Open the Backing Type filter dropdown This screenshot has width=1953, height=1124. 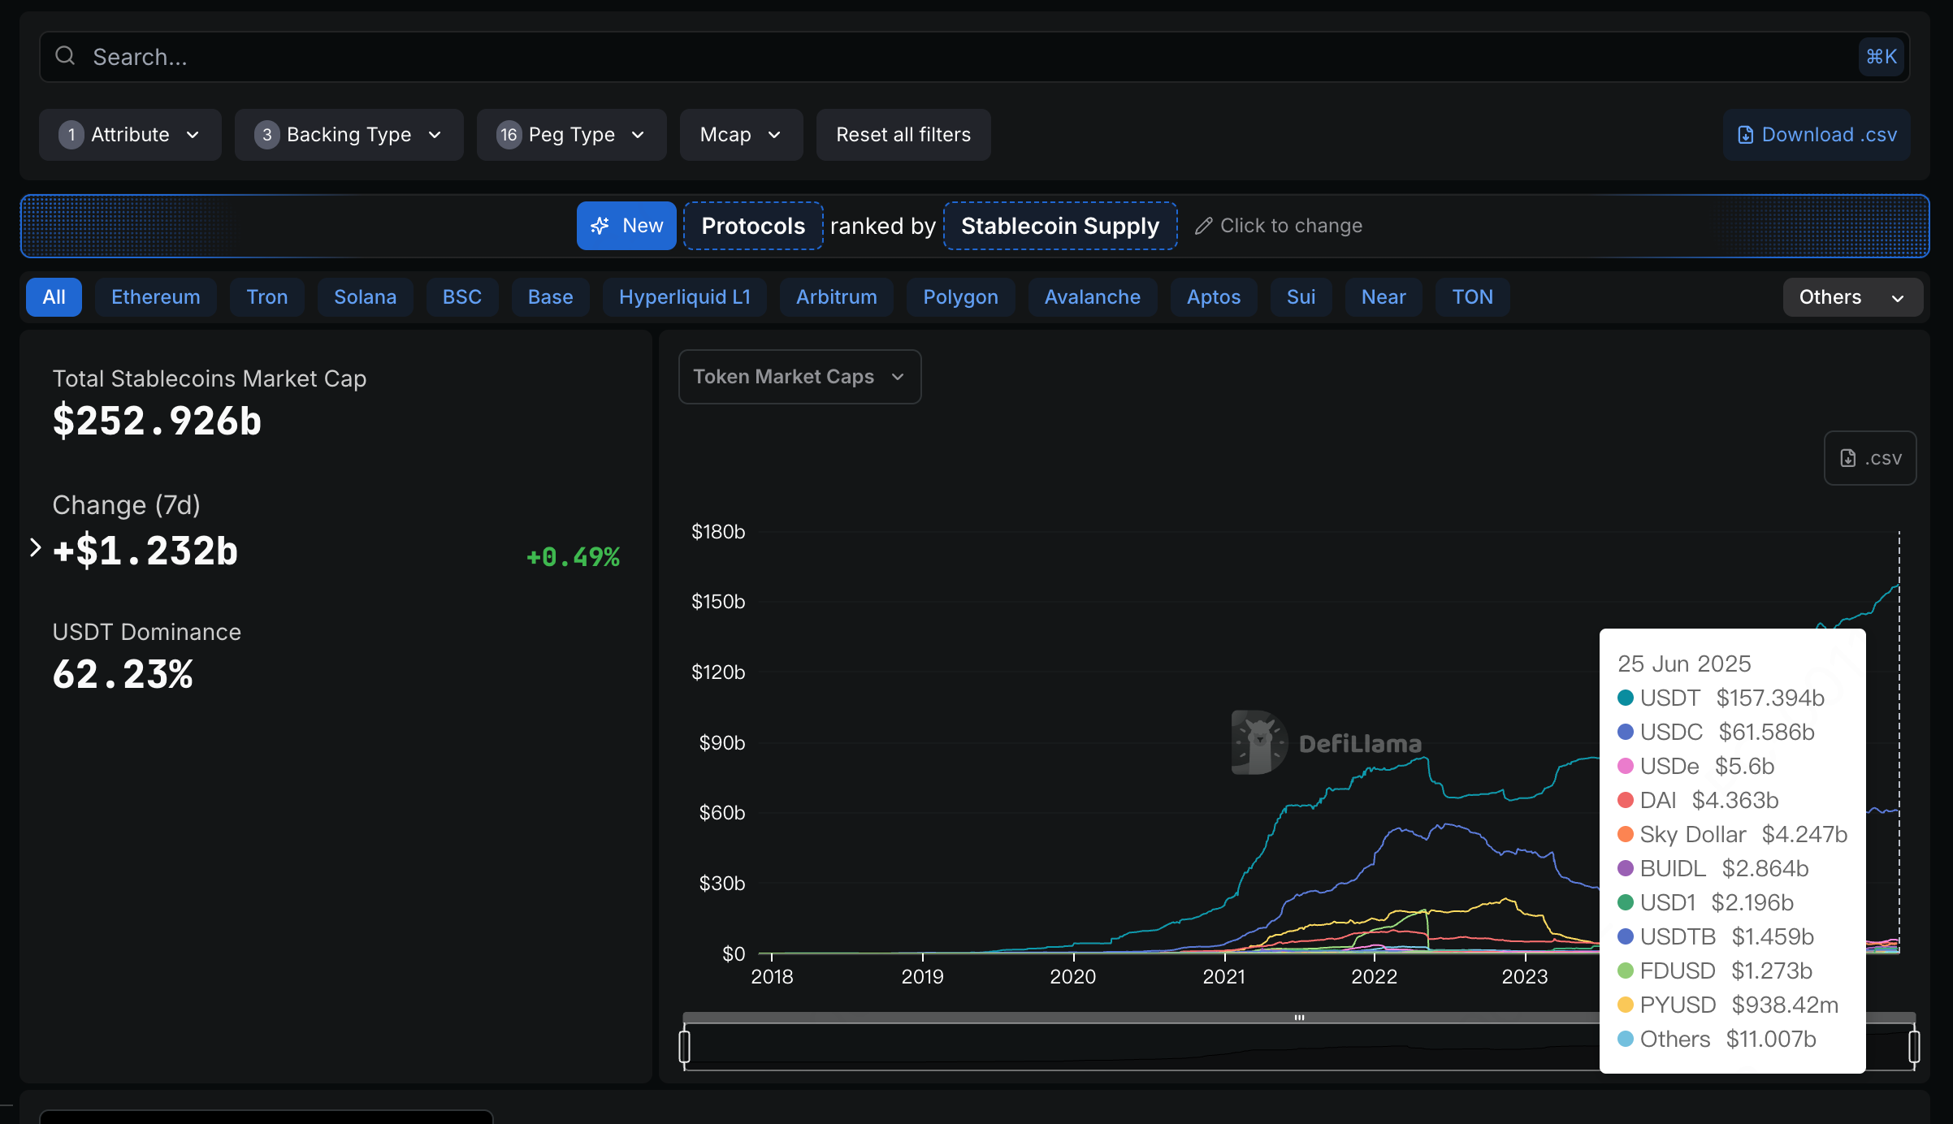349,135
